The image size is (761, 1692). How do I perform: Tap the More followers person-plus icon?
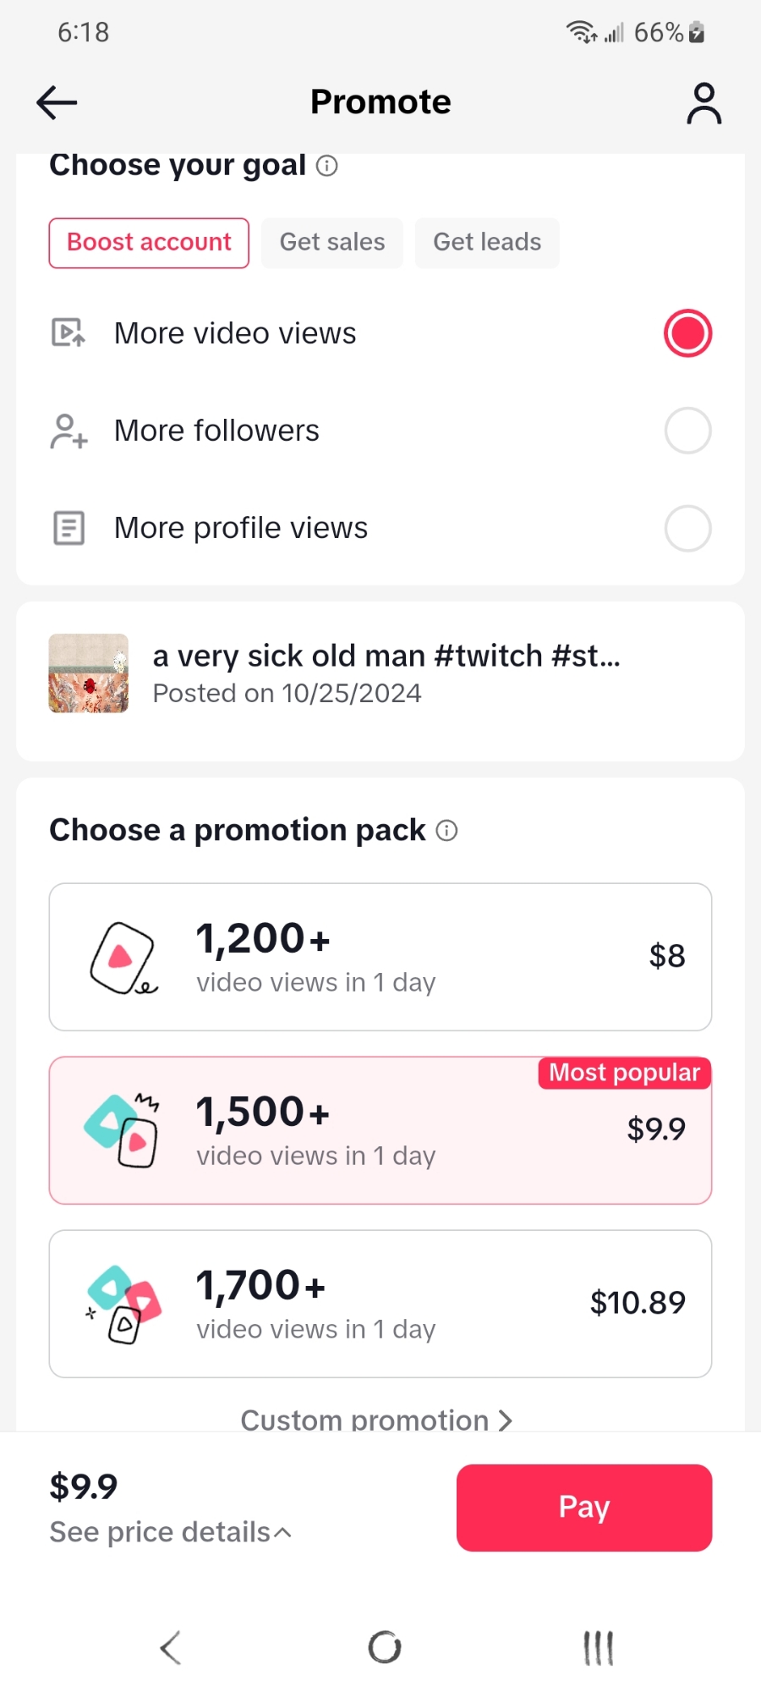tap(68, 431)
